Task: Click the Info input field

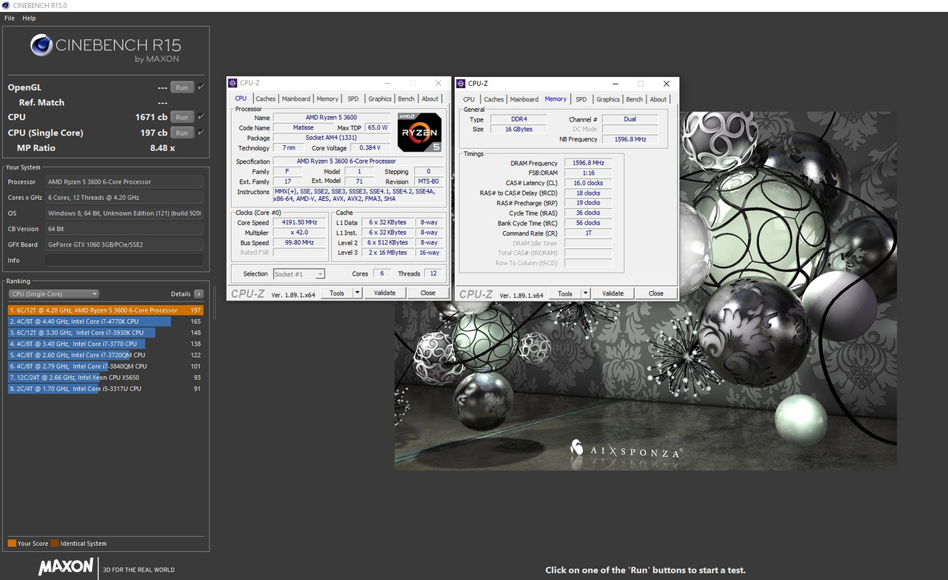Action: point(124,260)
